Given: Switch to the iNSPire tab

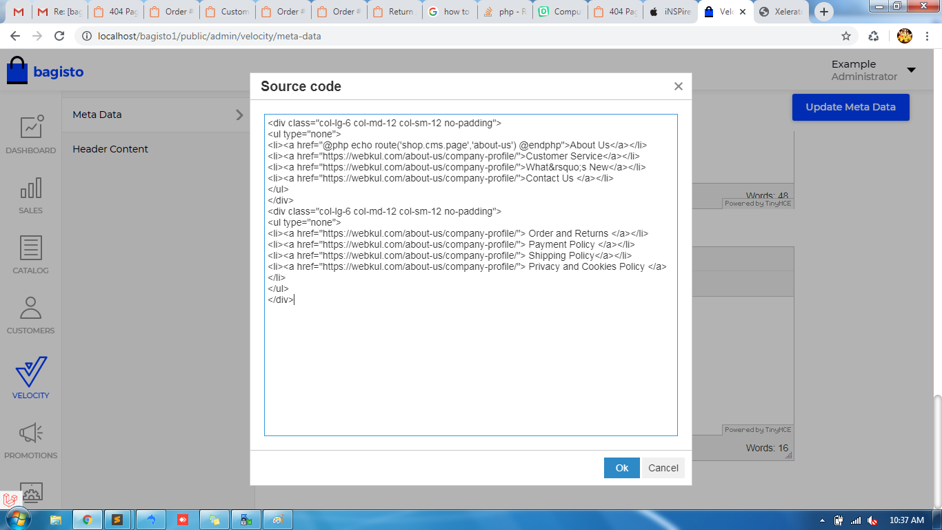Looking at the screenshot, I should [x=670, y=12].
